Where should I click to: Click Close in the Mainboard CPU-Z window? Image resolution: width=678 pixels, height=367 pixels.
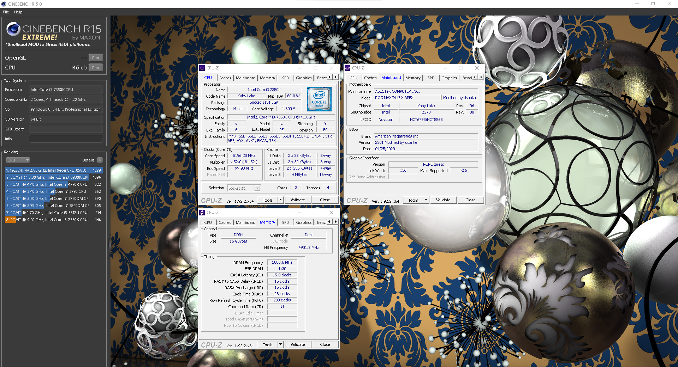point(470,200)
